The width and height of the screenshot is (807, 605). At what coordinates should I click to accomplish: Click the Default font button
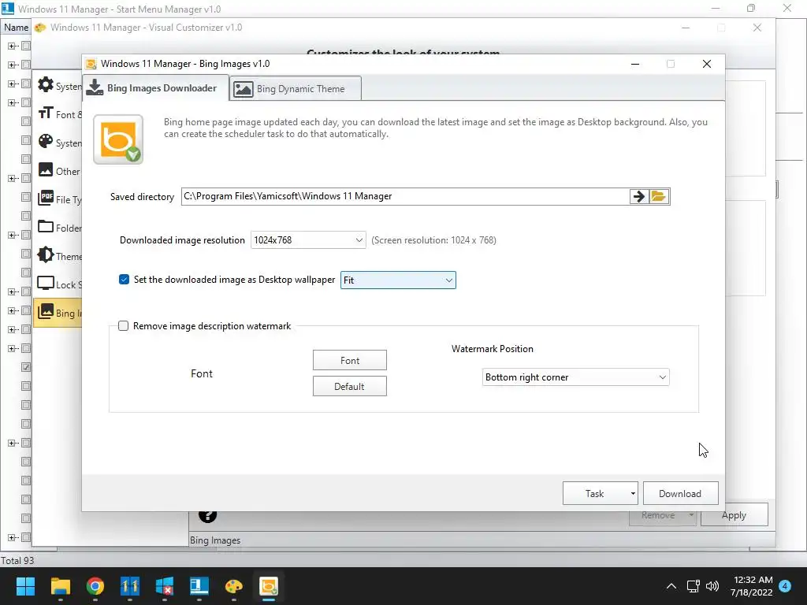tap(349, 386)
